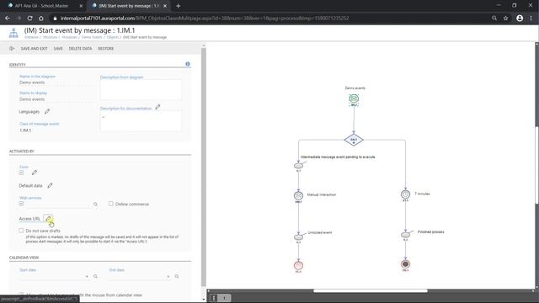The image size is (539, 303).
Task: Click the Description for documentation text box
Action: click(141, 121)
